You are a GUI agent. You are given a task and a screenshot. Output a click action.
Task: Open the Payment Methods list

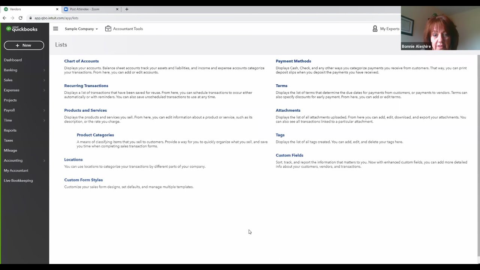[x=293, y=61]
